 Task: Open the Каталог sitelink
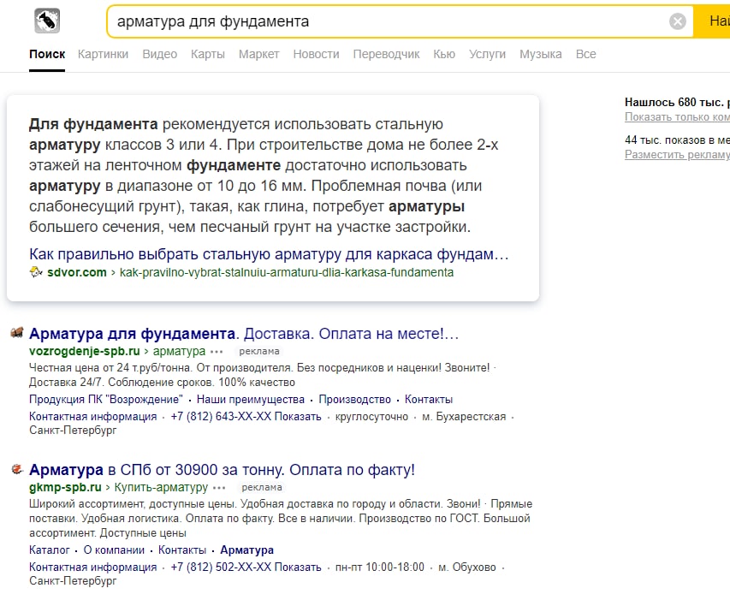point(49,550)
